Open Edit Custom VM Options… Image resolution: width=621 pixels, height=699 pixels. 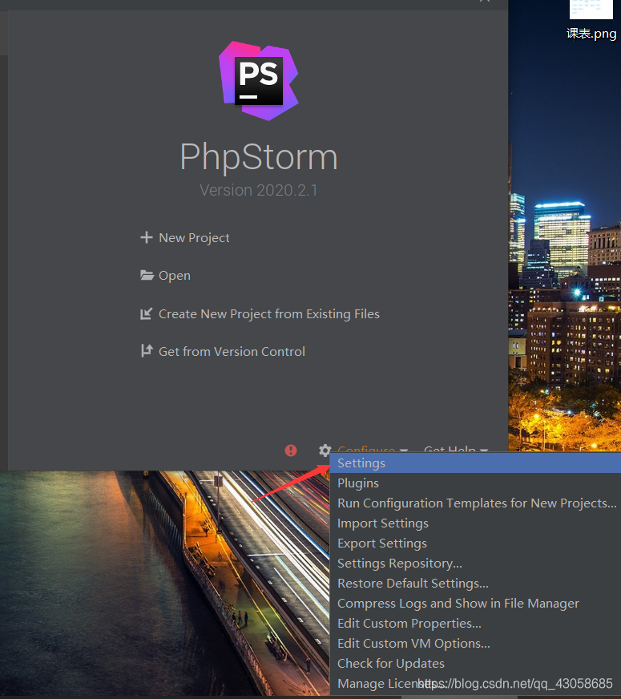point(475,644)
